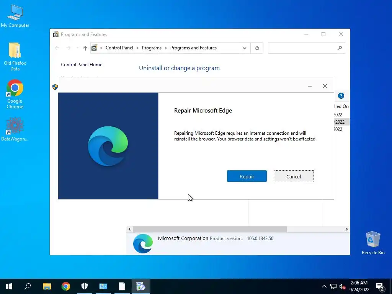Launch Google Chrome desktop shortcut
Image resolution: width=392 pixels, height=294 pixels.
coord(15,94)
